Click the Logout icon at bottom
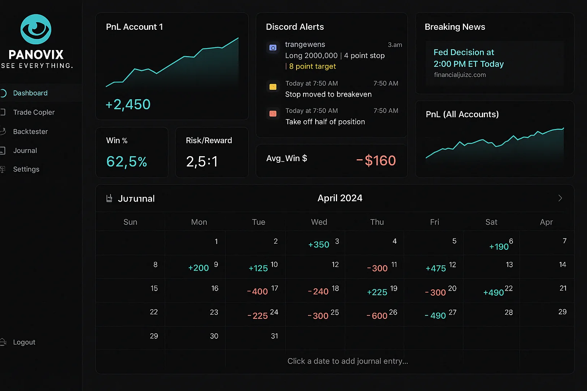Screen dimensions: 587x391 (x=4, y=342)
